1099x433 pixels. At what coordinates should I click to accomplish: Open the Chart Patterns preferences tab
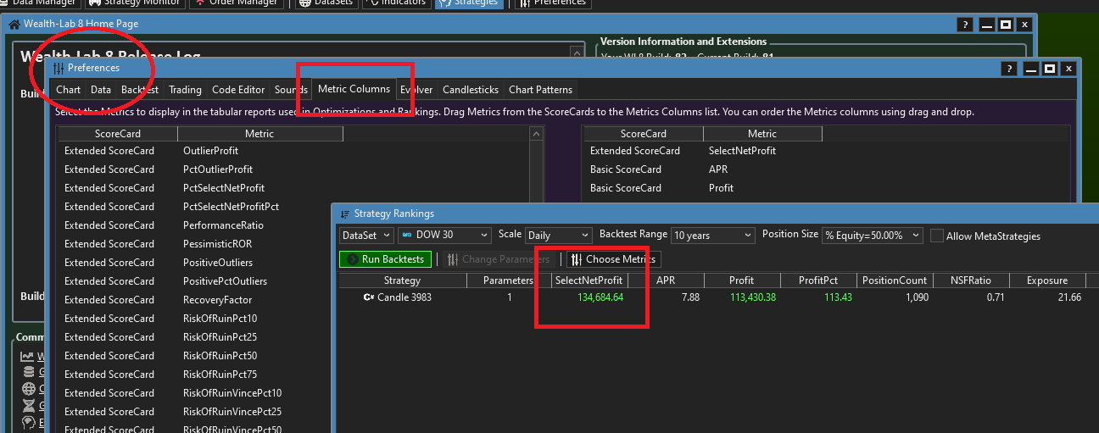click(540, 90)
